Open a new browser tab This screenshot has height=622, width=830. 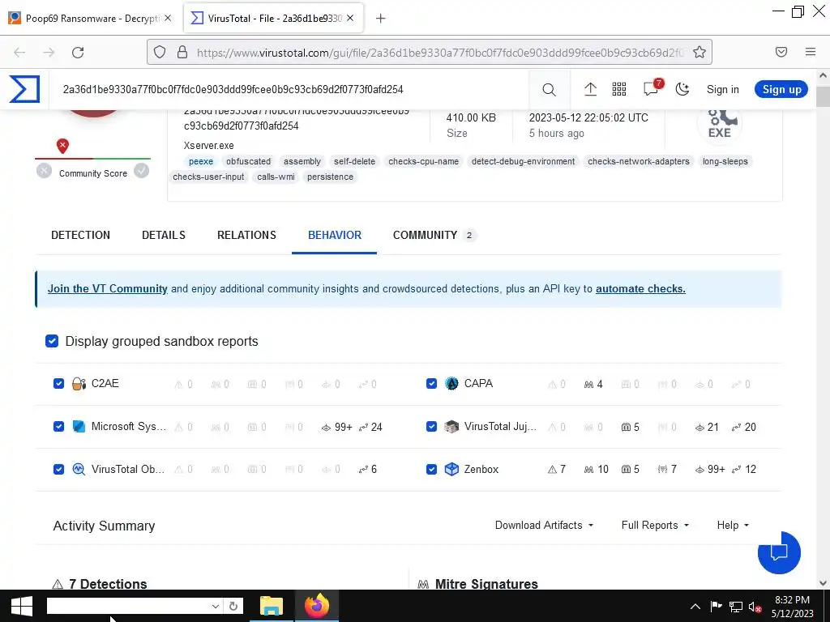[x=381, y=19]
